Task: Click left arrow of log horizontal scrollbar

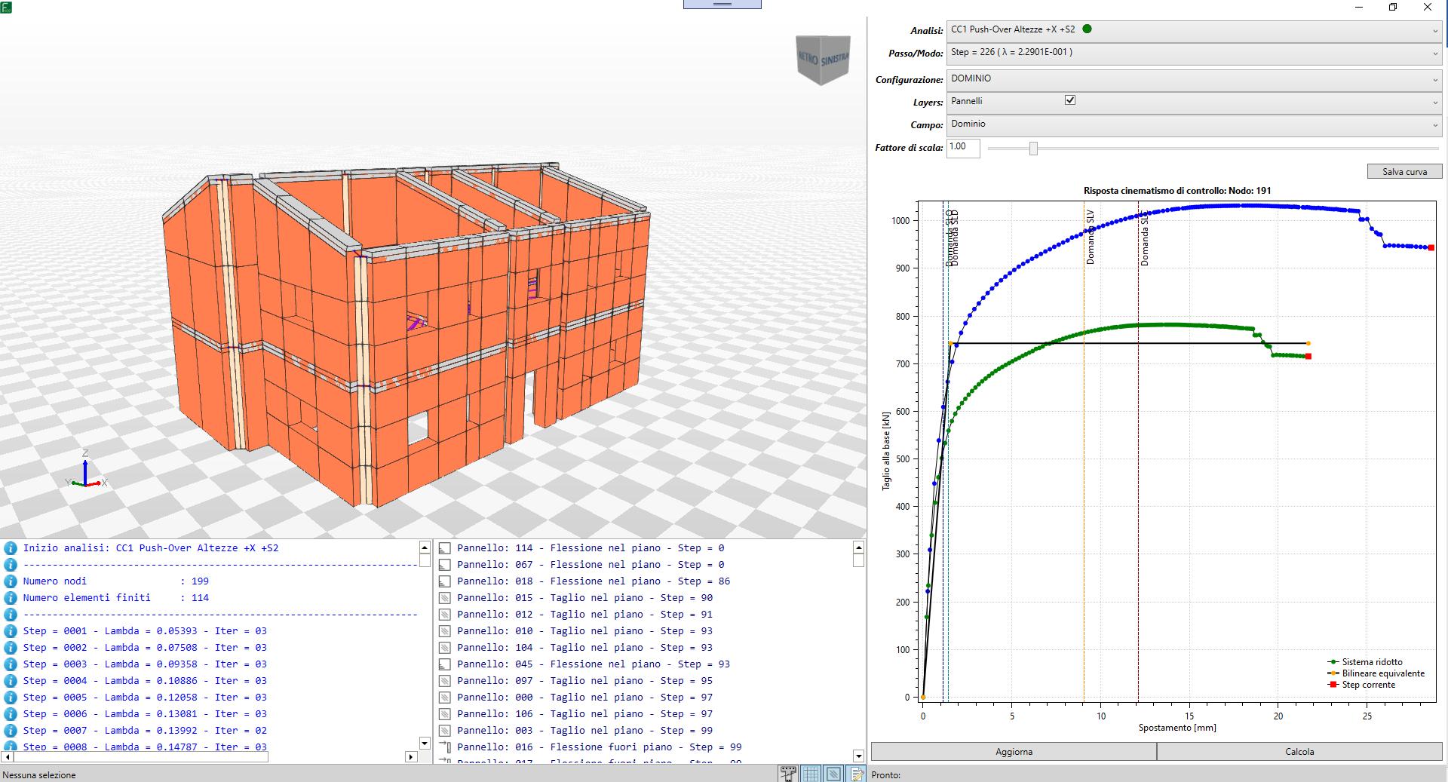Action: [8, 756]
